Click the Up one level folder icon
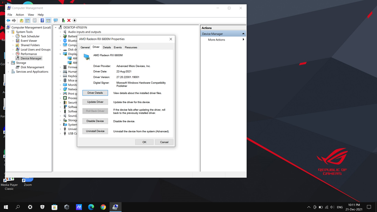Image resolution: width=377 pixels, height=212 pixels. tap(22, 21)
